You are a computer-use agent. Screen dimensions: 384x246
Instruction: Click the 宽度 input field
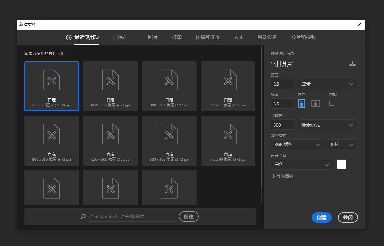(x=282, y=84)
